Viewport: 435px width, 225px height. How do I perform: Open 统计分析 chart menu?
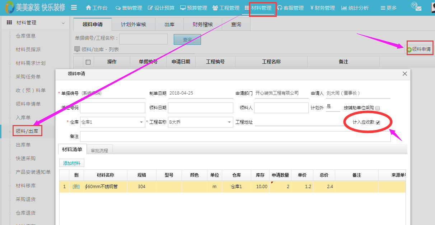(x=344, y=8)
